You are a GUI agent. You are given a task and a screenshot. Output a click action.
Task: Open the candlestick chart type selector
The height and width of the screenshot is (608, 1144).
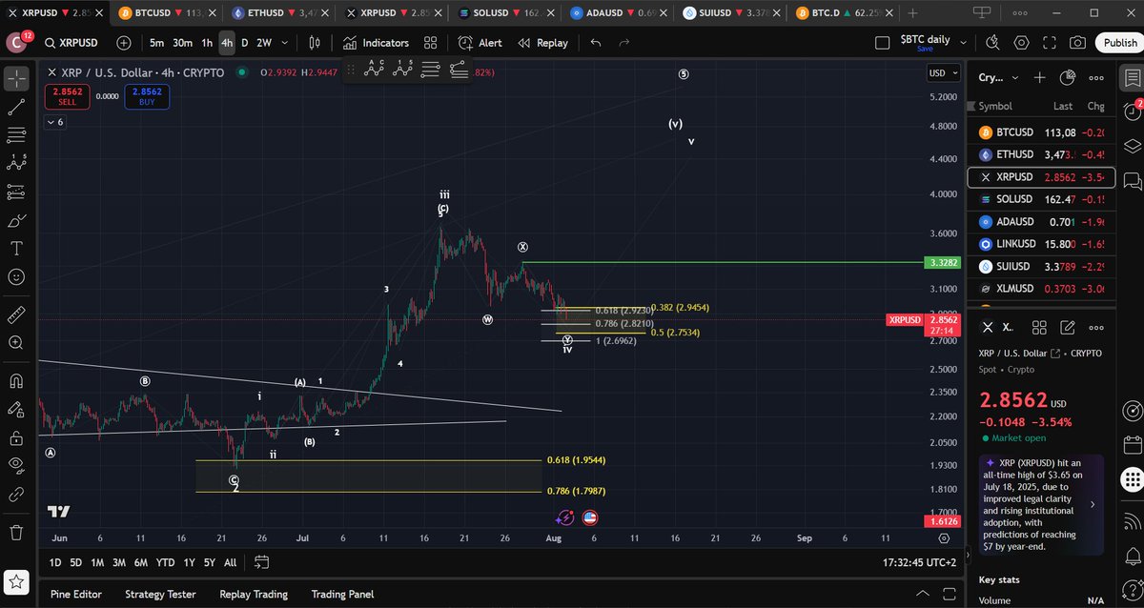(315, 43)
